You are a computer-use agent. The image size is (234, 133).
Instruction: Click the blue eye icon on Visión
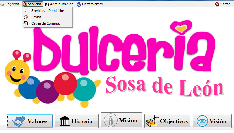click(202, 121)
